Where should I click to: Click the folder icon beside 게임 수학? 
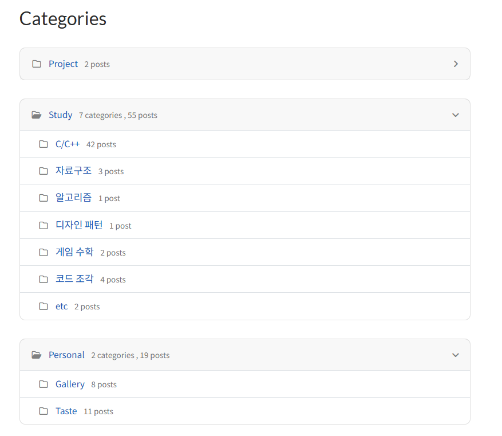(x=44, y=253)
